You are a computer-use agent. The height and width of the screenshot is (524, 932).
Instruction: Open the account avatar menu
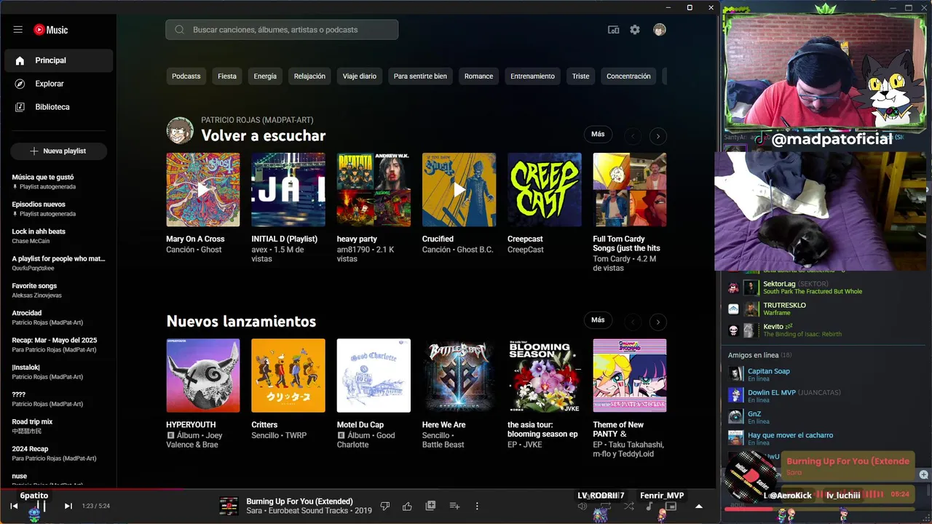pyautogui.click(x=660, y=30)
